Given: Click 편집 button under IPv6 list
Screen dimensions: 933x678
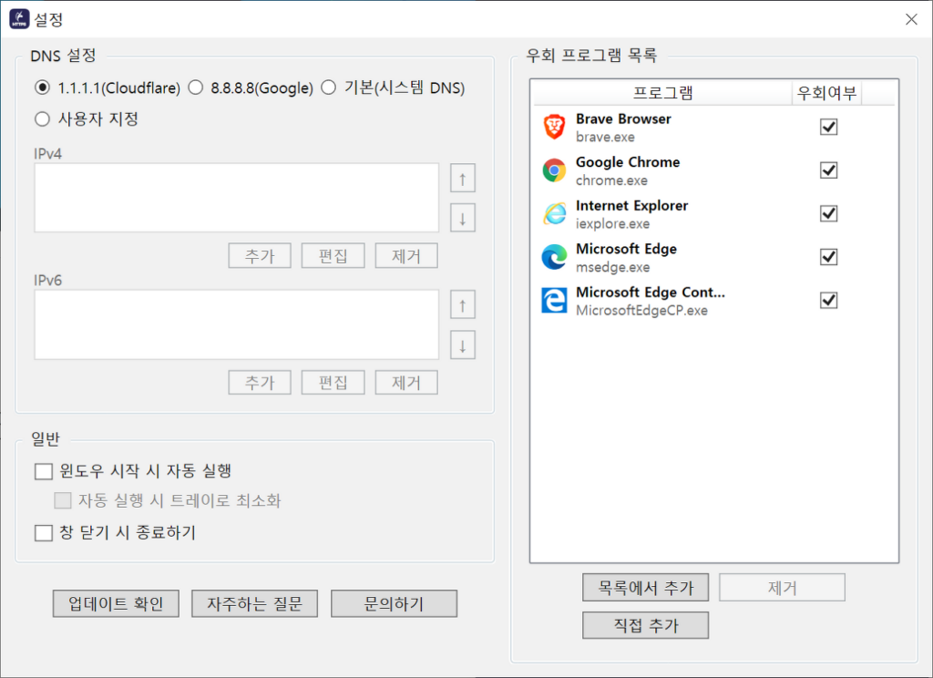Looking at the screenshot, I should pos(333,382).
